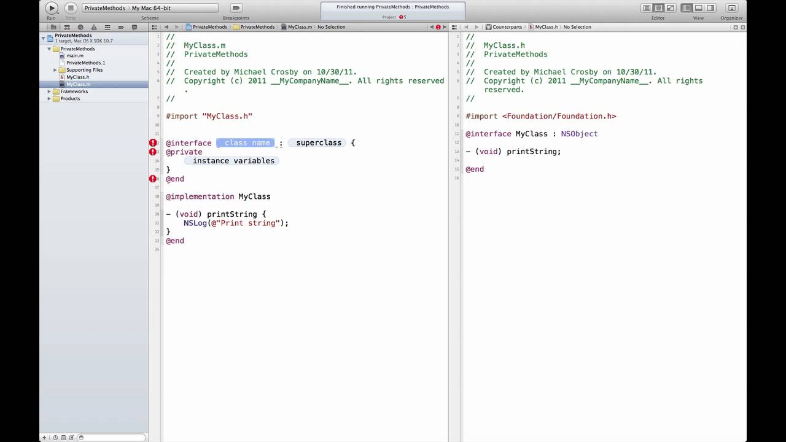Select the class name placeholder token
786x442 pixels.
246,143
